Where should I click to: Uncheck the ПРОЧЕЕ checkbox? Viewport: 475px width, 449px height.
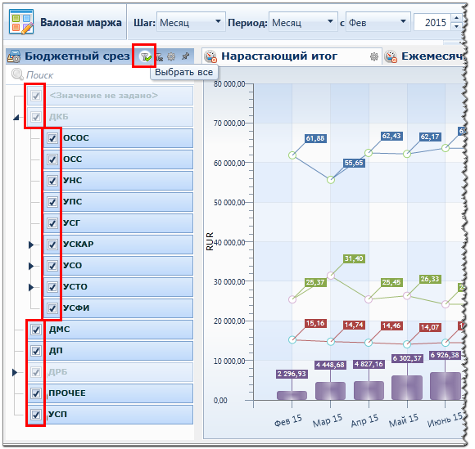click(x=36, y=393)
